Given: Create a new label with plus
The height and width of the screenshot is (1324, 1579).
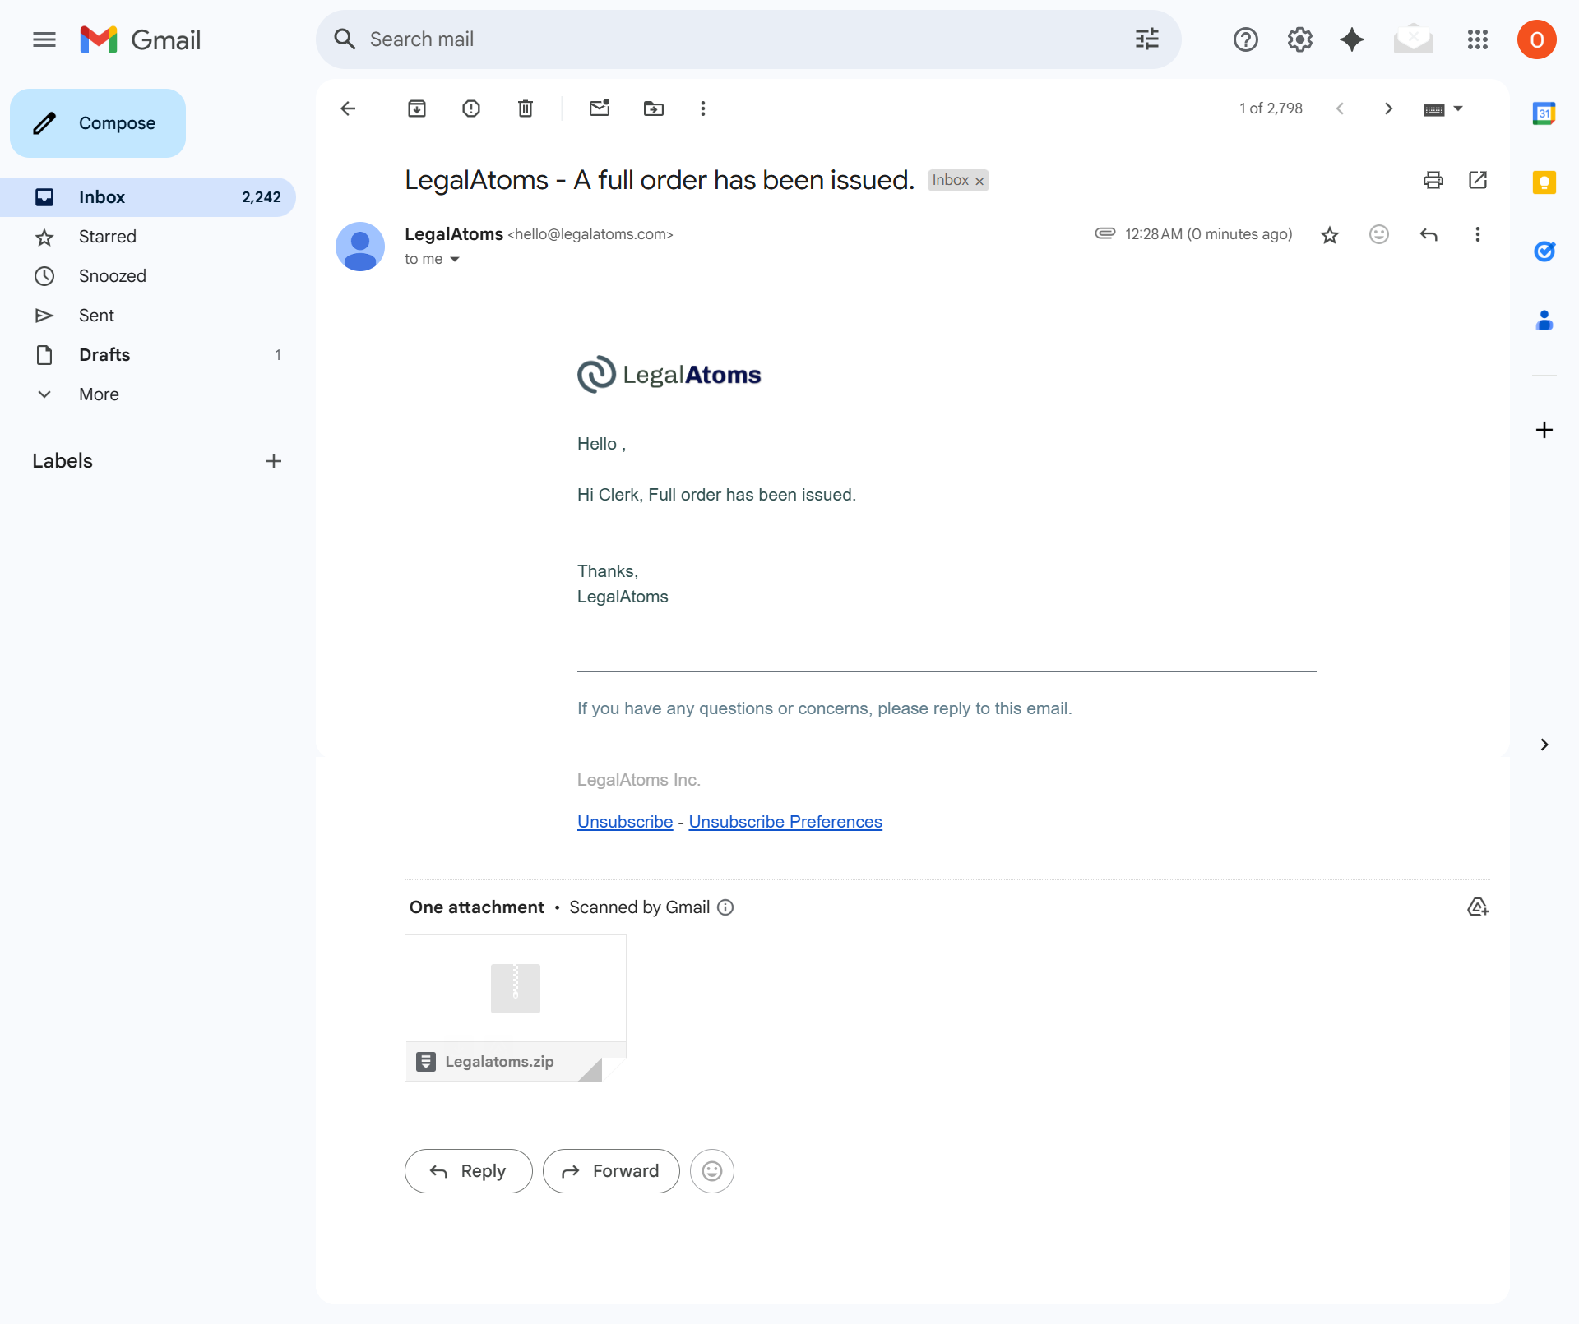Looking at the screenshot, I should 274,461.
